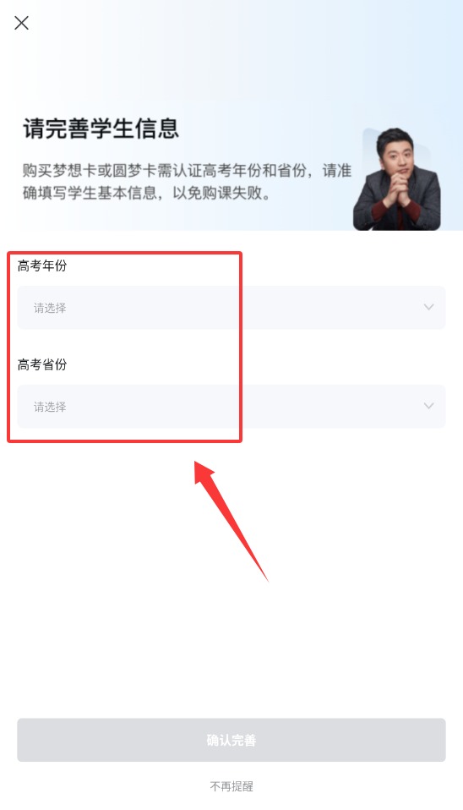This screenshot has width=463, height=810.
Task: Select the 请完善学生信息 heading
Action: [x=101, y=129]
